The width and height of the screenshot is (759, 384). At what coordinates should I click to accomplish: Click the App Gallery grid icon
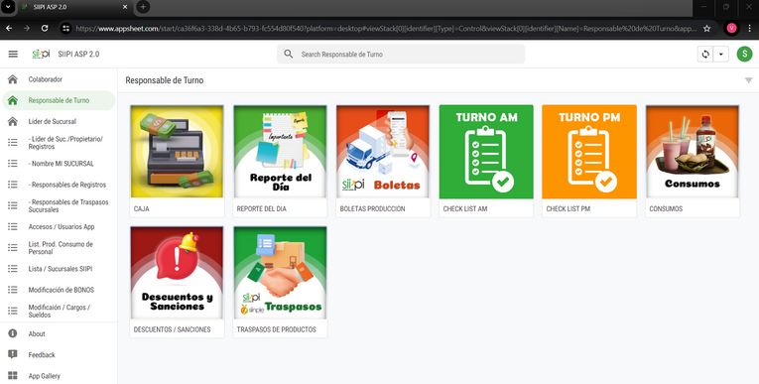coord(13,376)
